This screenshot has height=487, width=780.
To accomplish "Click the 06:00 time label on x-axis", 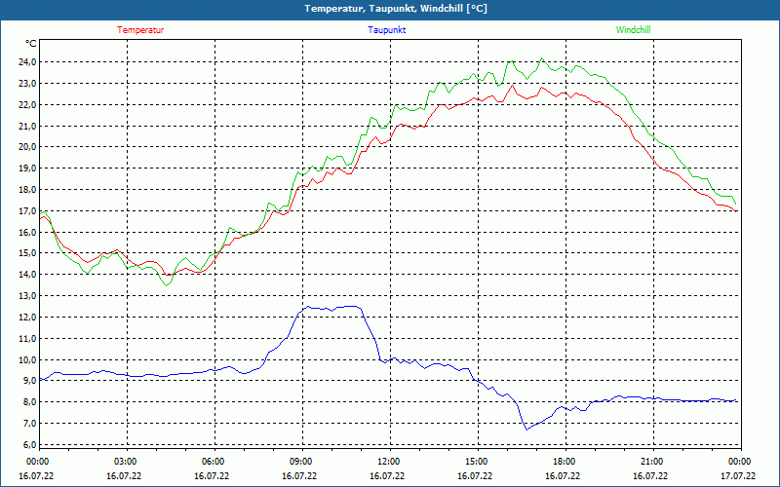I will (213, 462).
